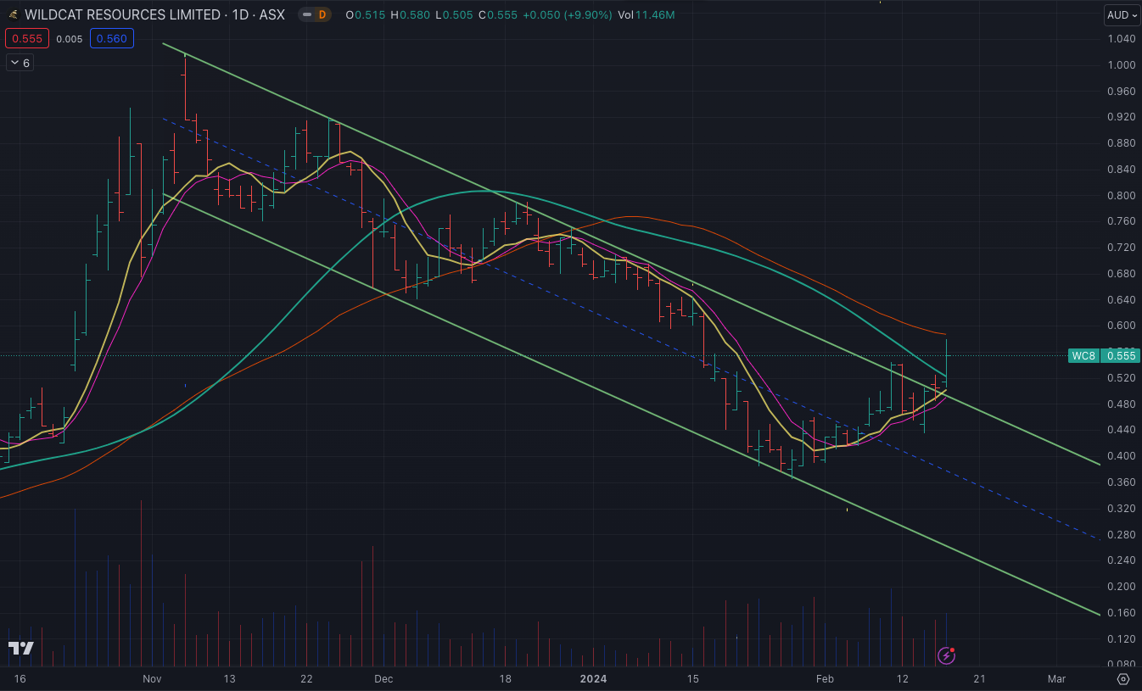1142x691 pixels.
Task: Click the red sell price 0.555 button
Action: [x=27, y=38]
